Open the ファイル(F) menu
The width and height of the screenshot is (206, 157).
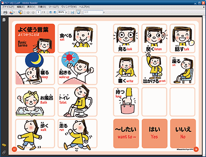point(8,7)
